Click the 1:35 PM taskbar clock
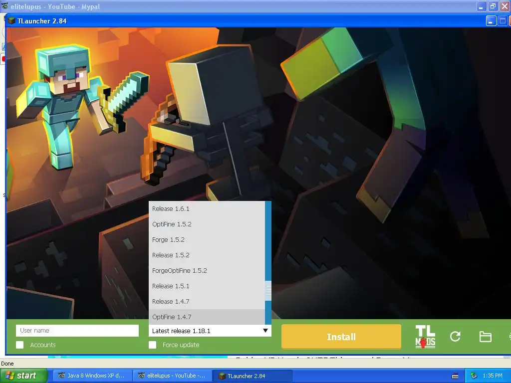The width and height of the screenshot is (511, 383). coord(493,376)
